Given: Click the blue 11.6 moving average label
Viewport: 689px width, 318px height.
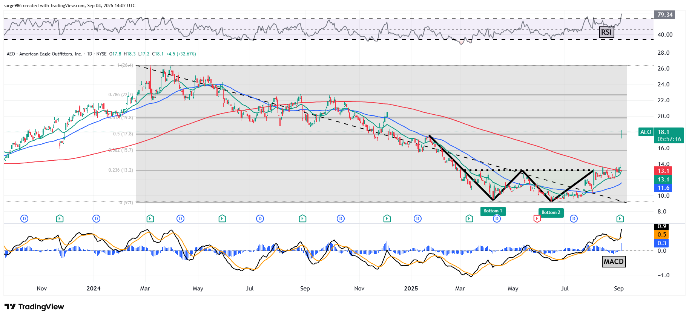Looking at the screenshot, I should [x=663, y=188].
